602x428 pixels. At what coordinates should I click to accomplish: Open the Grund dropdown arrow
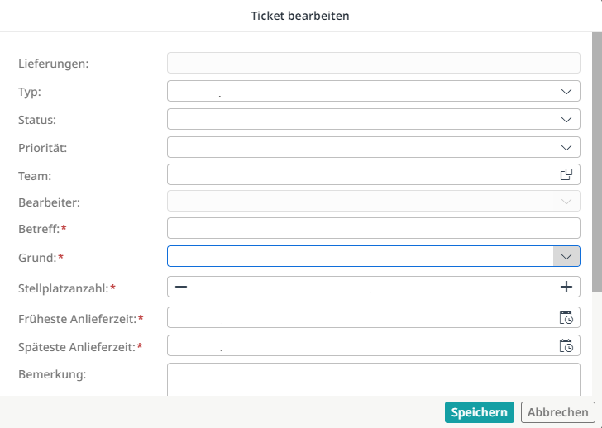566,257
